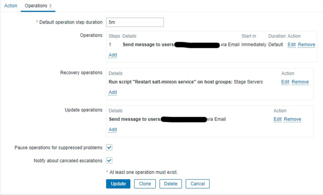The height and width of the screenshot is (195, 323).
Task: Edit the update operation email message
Action: (x=278, y=119)
